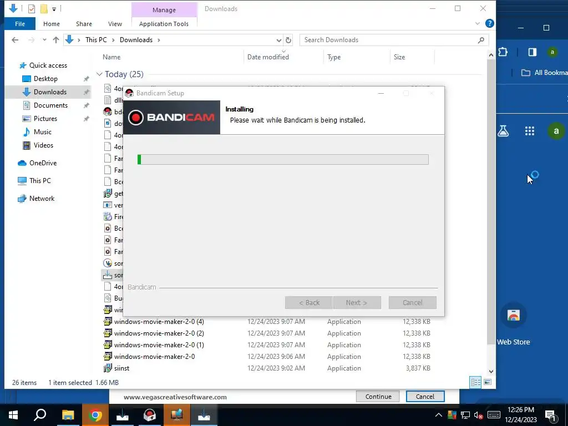568x426 pixels.
Task: Select This PC in navigation pane
Action: click(x=40, y=180)
